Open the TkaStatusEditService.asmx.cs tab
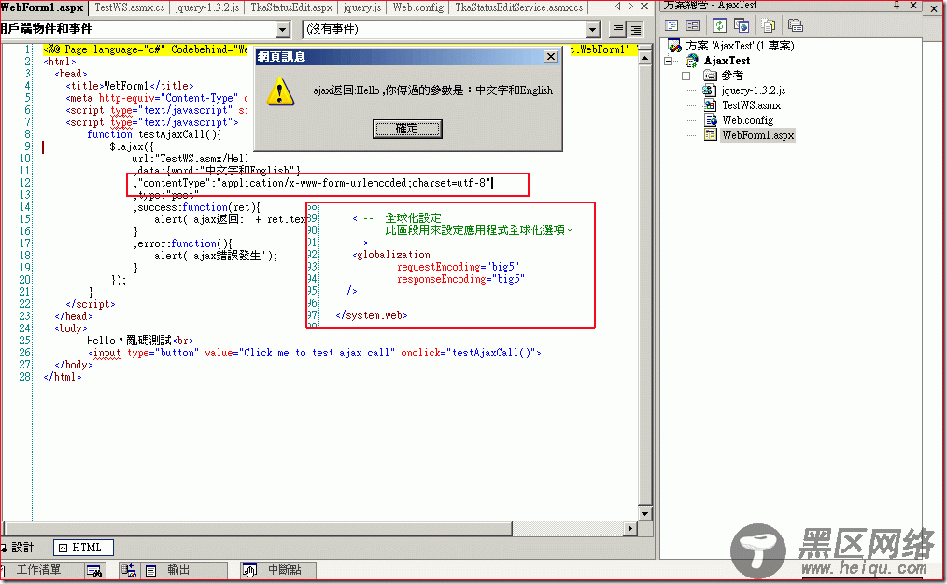The width and height of the screenshot is (947, 584). [x=519, y=7]
